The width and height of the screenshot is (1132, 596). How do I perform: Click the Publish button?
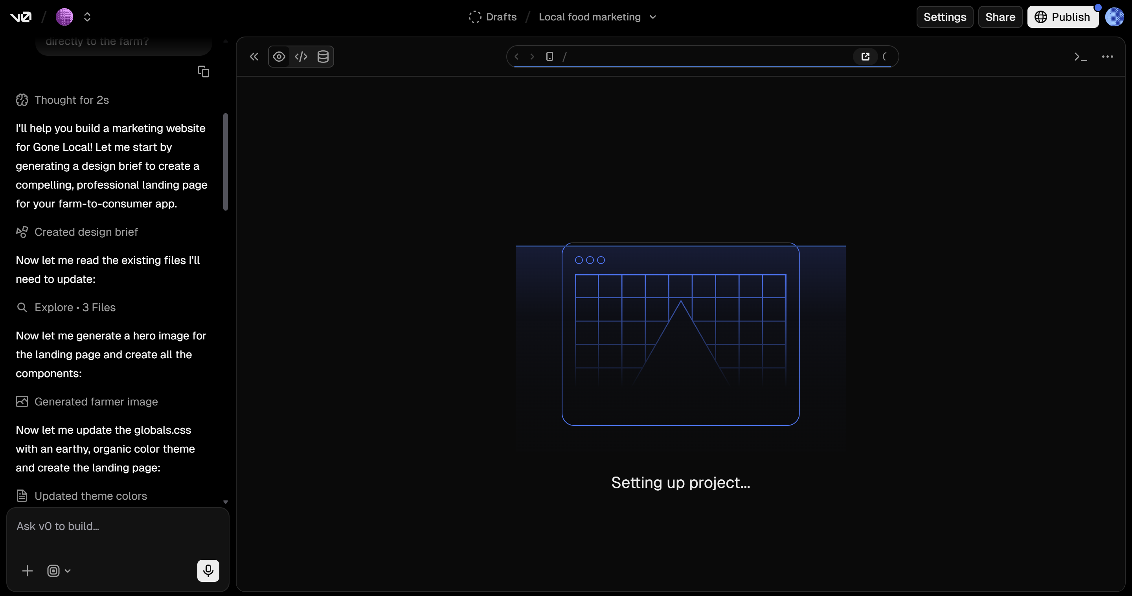[1062, 17]
